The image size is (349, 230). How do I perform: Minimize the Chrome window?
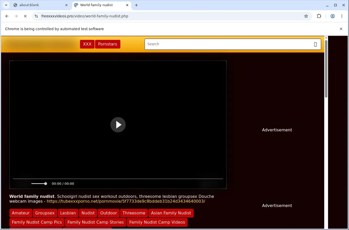327,5
